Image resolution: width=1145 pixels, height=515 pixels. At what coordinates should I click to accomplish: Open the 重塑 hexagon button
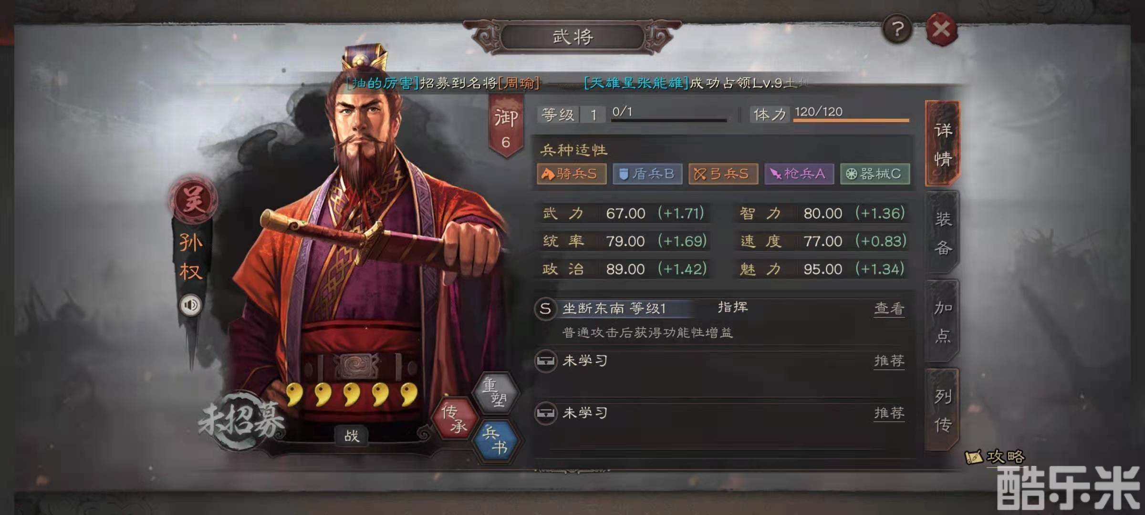coord(495,392)
